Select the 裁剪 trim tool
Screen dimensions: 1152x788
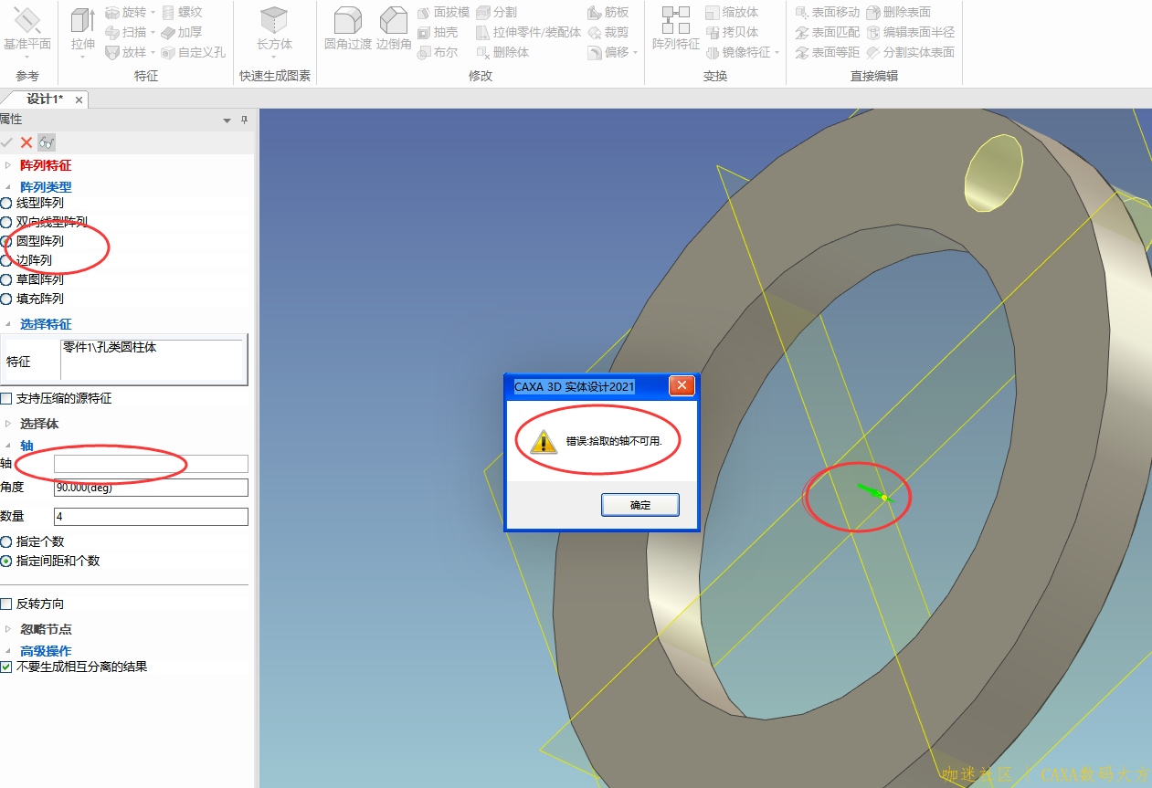(x=608, y=32)
